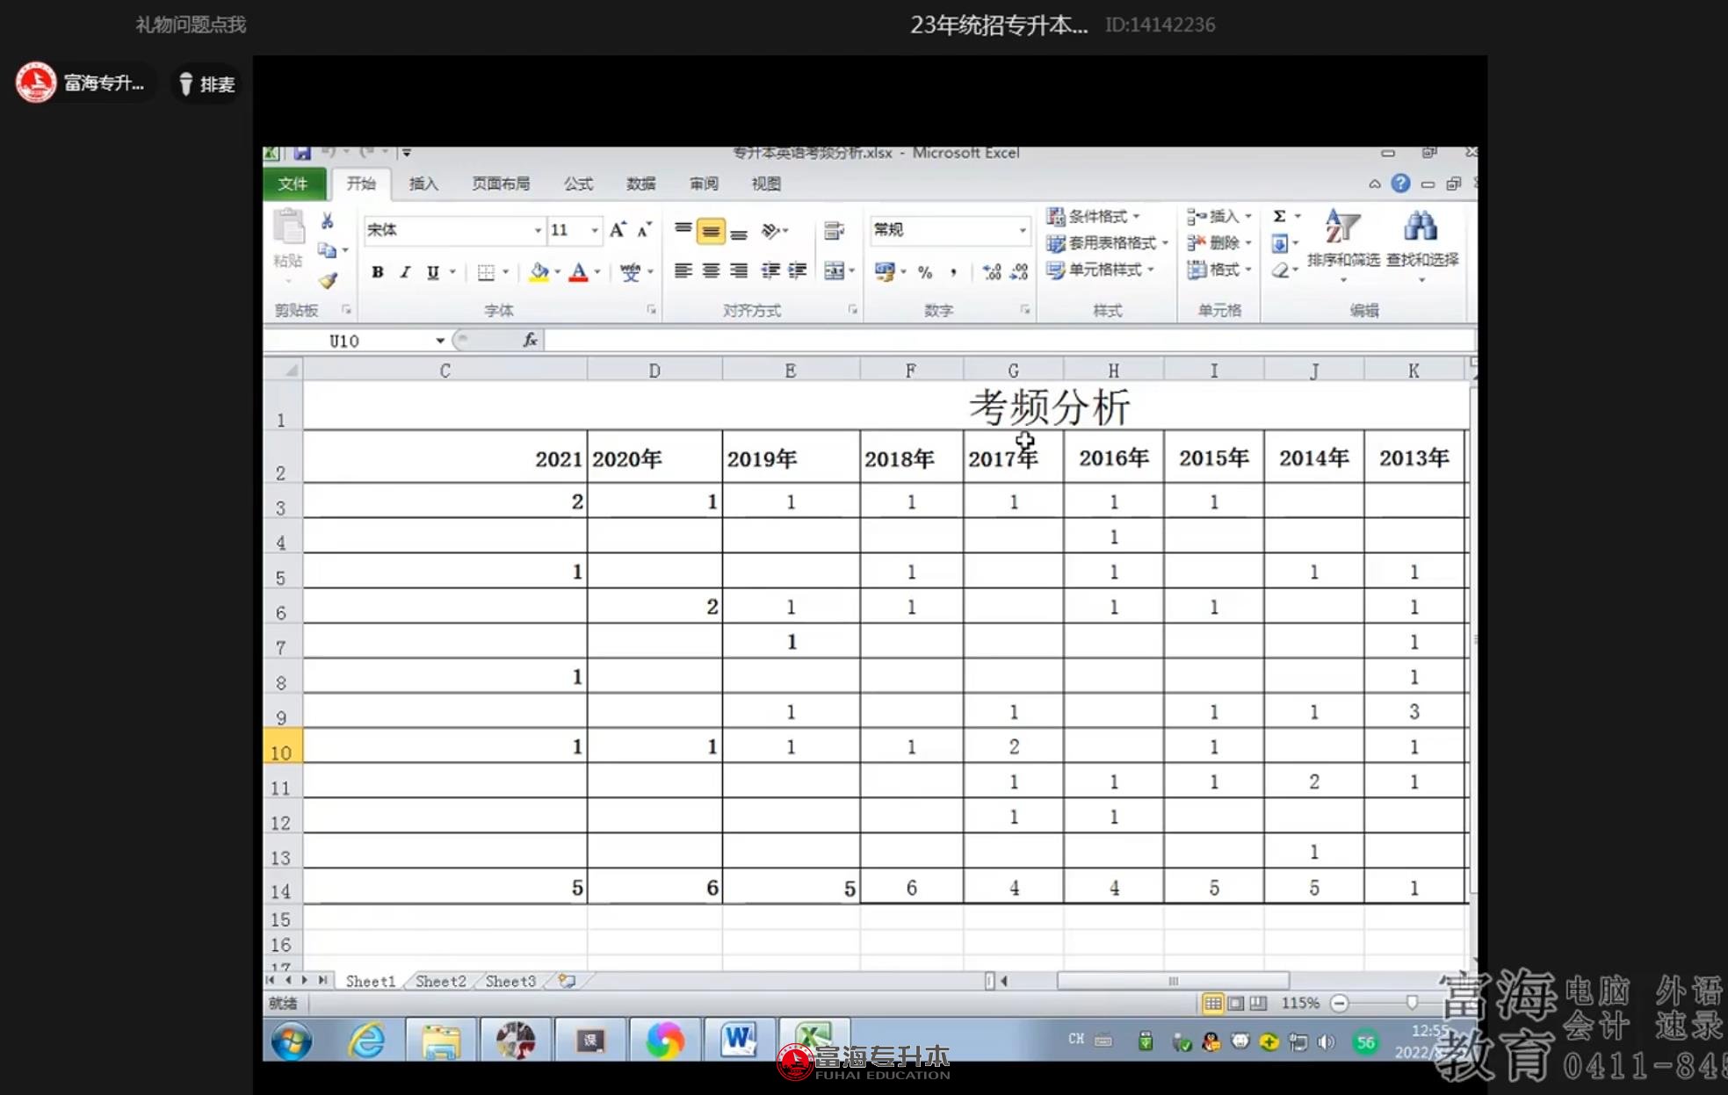Open Windows Start button
The height and width of the screenshot is (1095, 1728).
click(291, 1041)
